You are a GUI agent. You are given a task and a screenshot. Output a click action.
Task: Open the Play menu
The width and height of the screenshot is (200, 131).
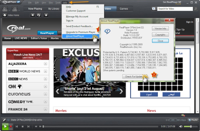[x=51, y=3]
